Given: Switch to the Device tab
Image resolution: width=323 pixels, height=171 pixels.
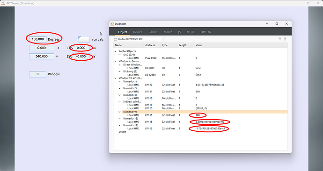Looking at the screenshot, I should (138, 32).
